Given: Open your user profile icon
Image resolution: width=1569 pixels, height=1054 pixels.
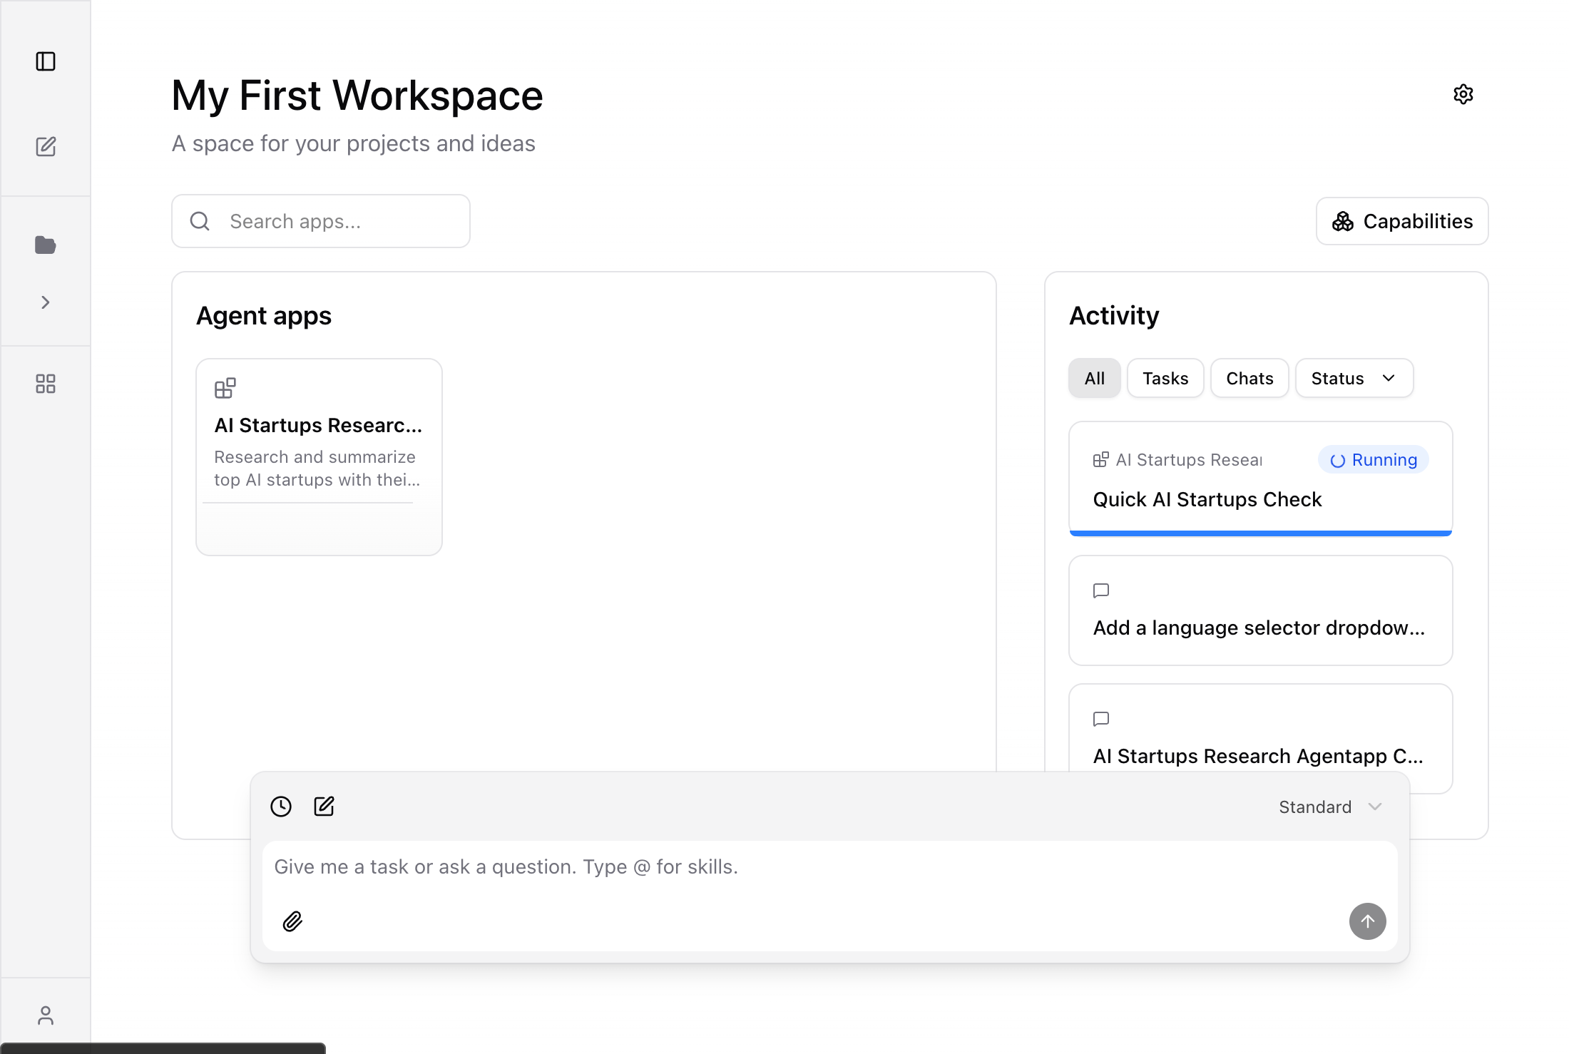Looking at the screenshot, I should click(x=46, y=1015).
